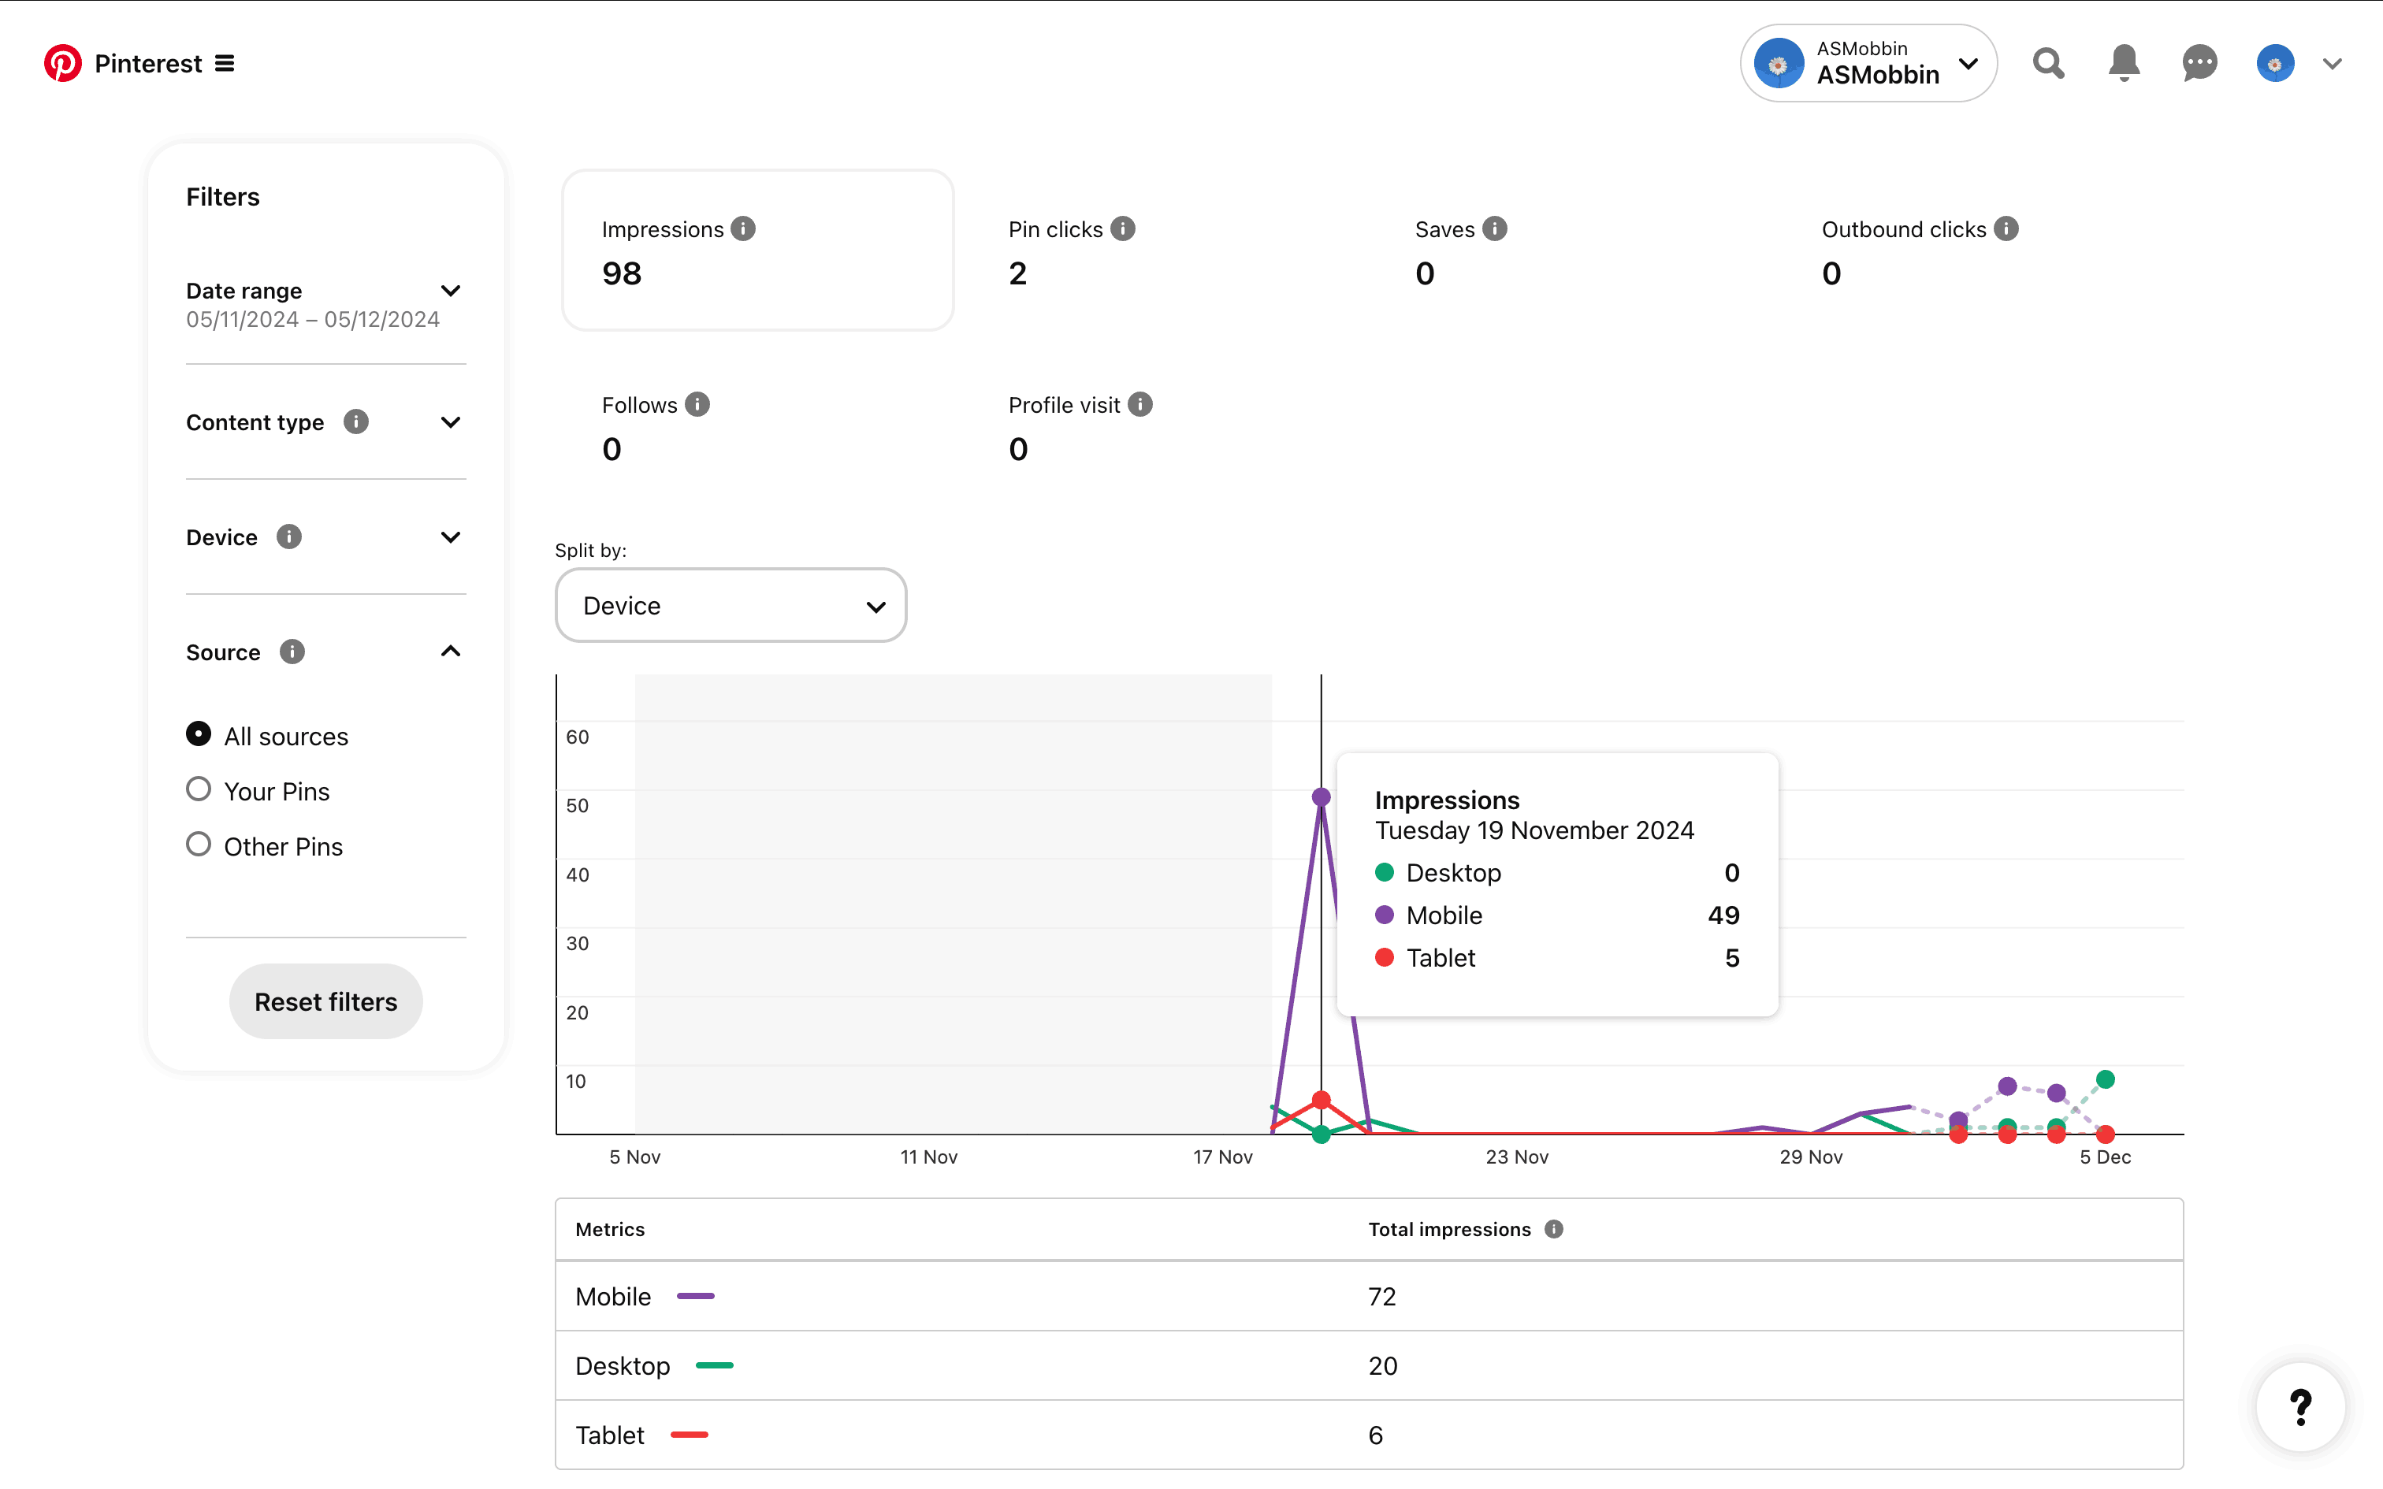
Task: Expand the Date range filter
Action: click(x=450, y=291)
